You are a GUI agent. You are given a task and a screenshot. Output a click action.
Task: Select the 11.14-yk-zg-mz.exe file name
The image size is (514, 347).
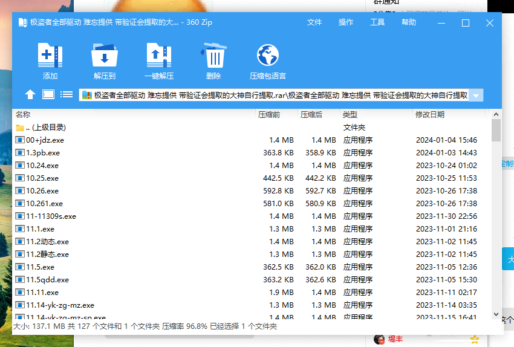[x=60, y=305]
